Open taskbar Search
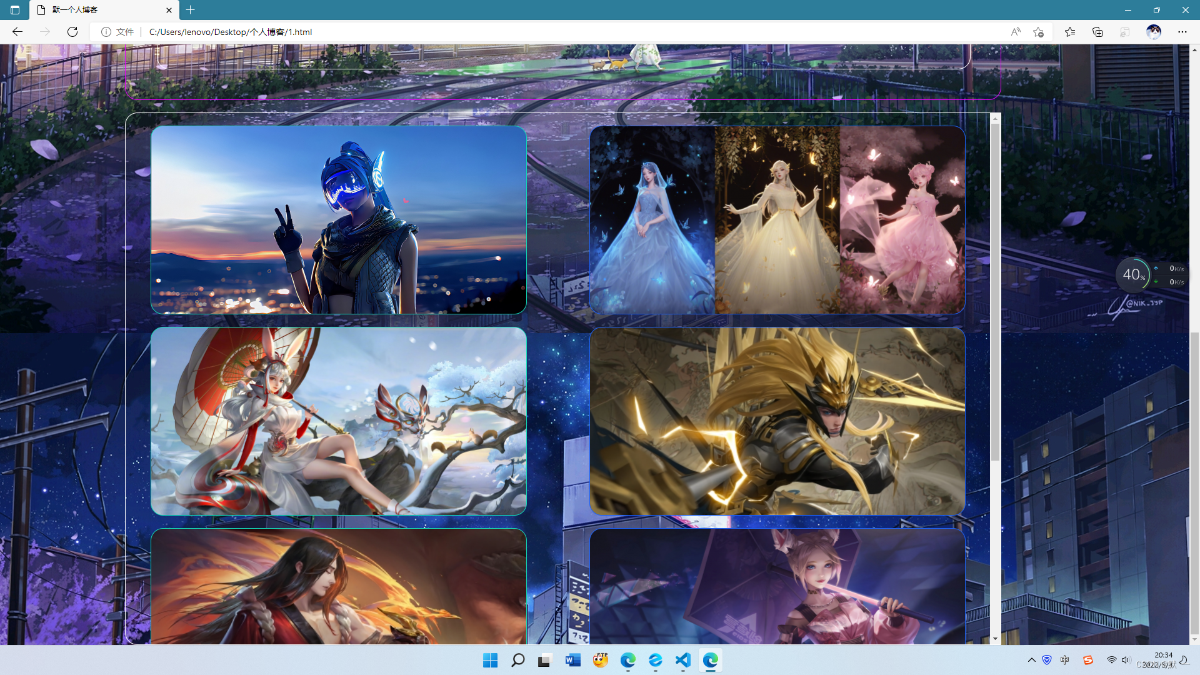This screenshot has height=675, width=1200. [x=517, y=660]
